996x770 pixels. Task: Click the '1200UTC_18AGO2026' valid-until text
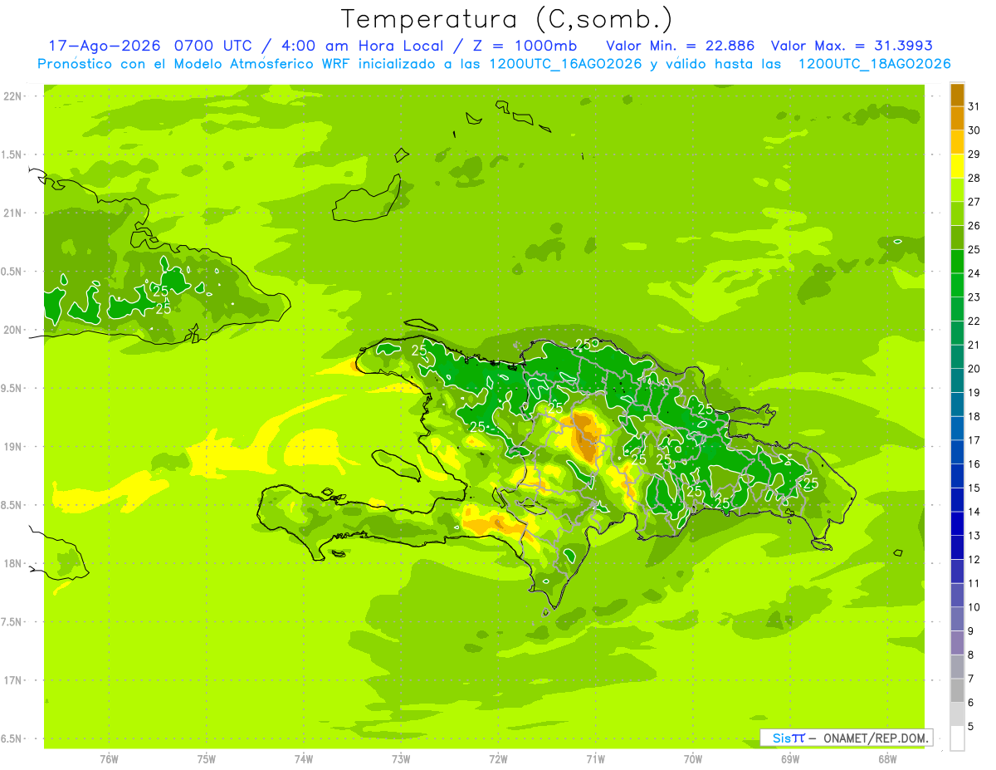(x=874, y=64)
